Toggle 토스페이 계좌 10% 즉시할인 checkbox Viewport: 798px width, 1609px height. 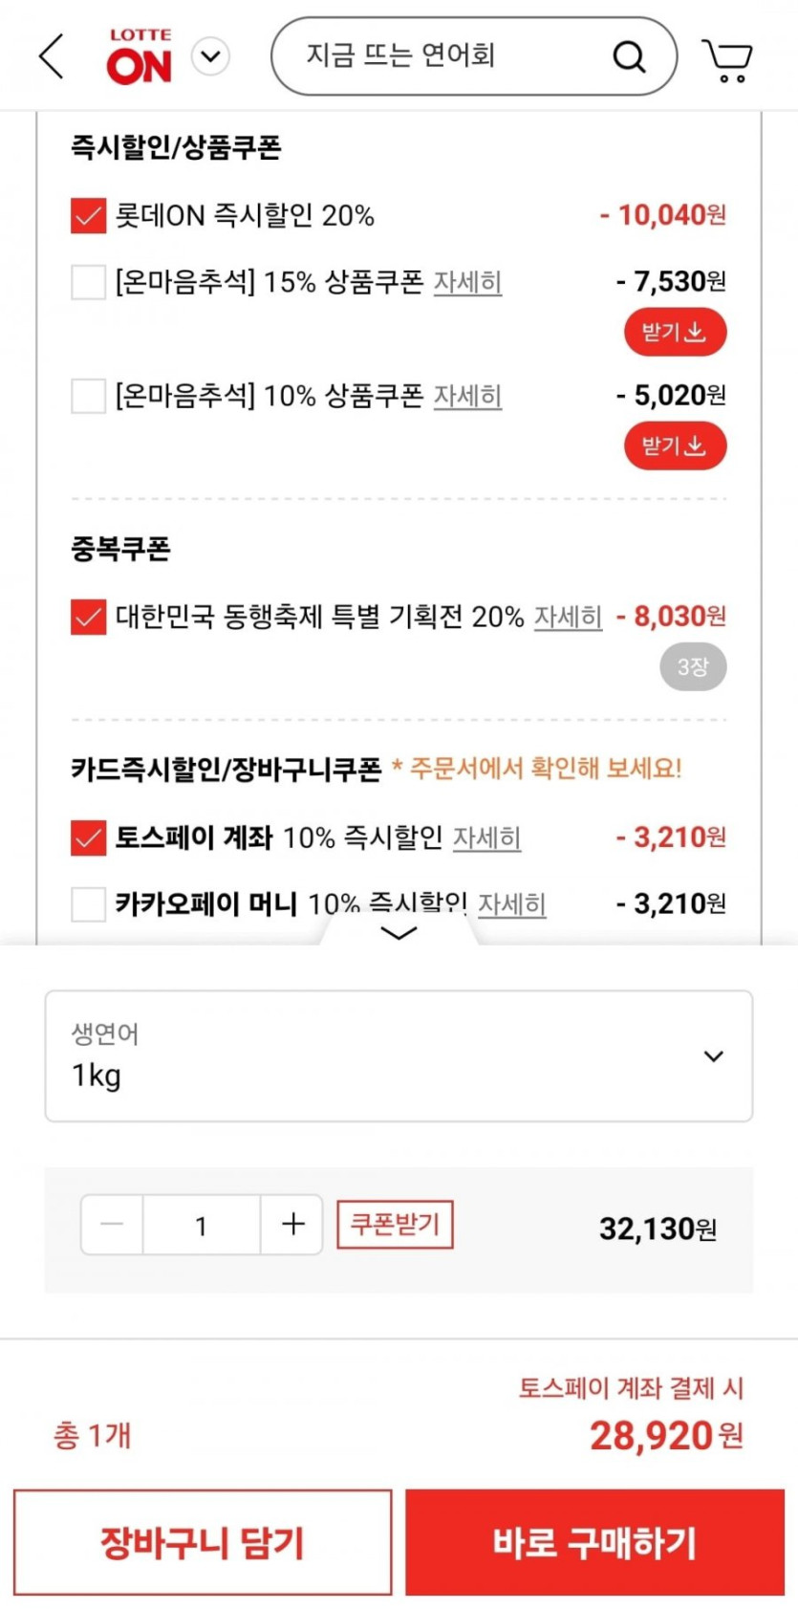tap(88, 838)
